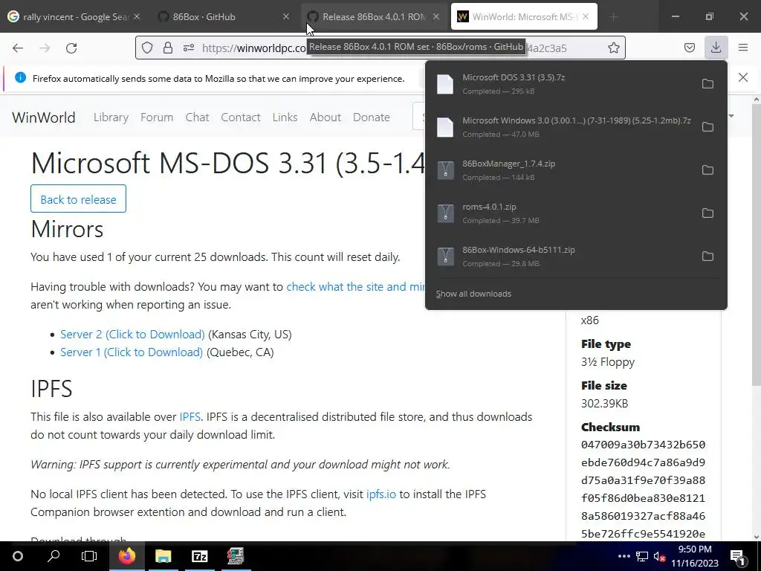Toggle the Downloads toolbar button

(716, 48)
